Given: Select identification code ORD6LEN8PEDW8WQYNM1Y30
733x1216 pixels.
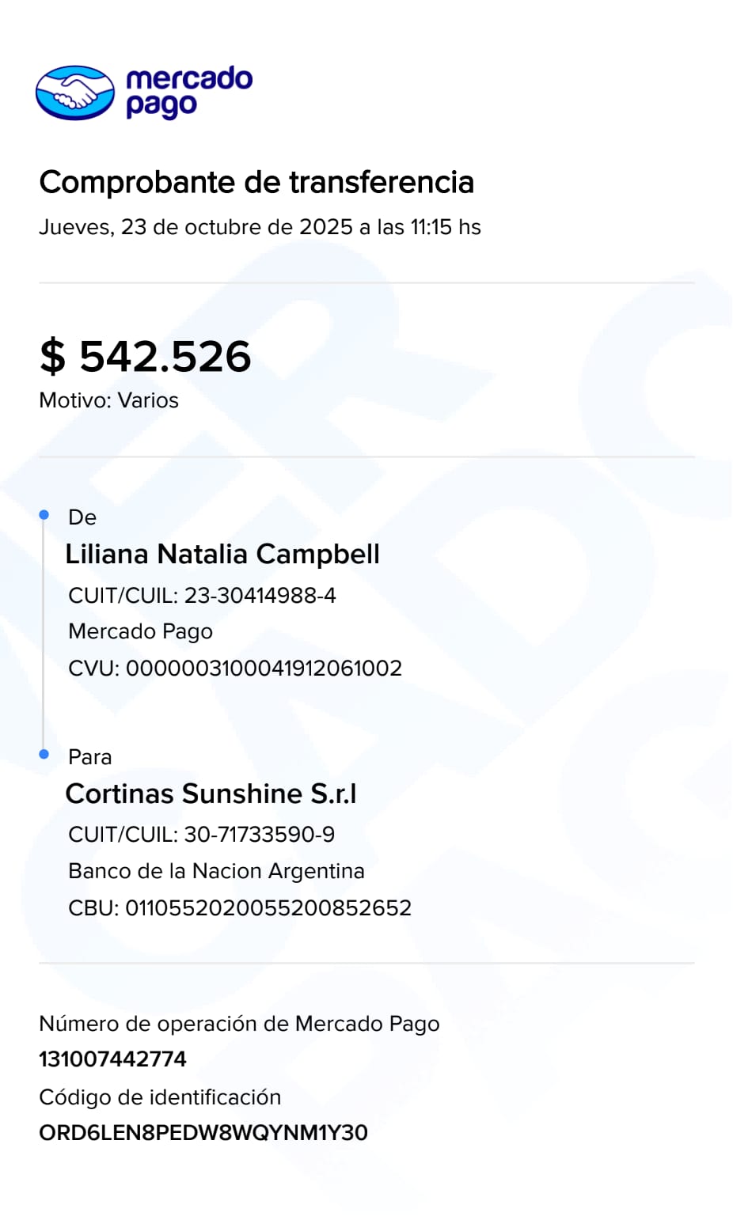Looking at the screenshot, I should coord(203,1133).
